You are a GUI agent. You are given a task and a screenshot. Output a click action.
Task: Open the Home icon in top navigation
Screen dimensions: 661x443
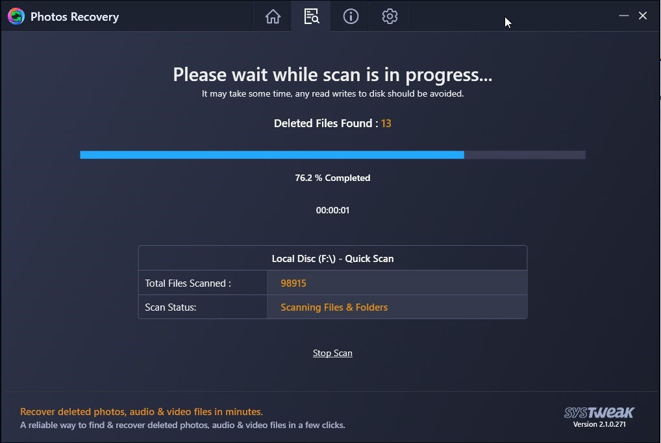click(273, 16)
